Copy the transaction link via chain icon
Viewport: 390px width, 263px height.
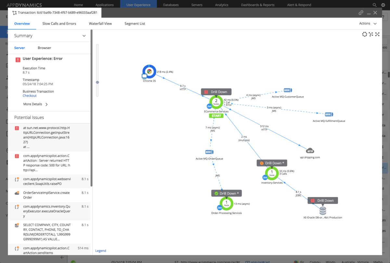tap(361, 13)
